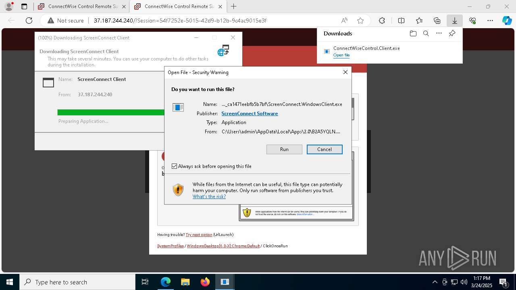Close the second ConnectWise Control tab
The width and height of the screenshot is (516, 290).
pyautogui.click(x=220, y=6)
